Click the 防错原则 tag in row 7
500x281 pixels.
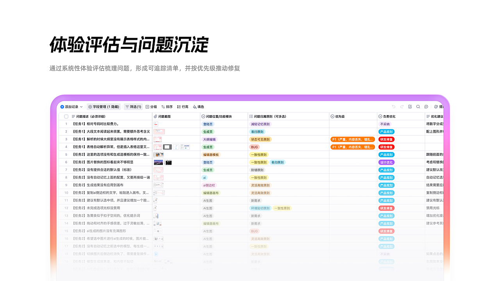point(257,170)
